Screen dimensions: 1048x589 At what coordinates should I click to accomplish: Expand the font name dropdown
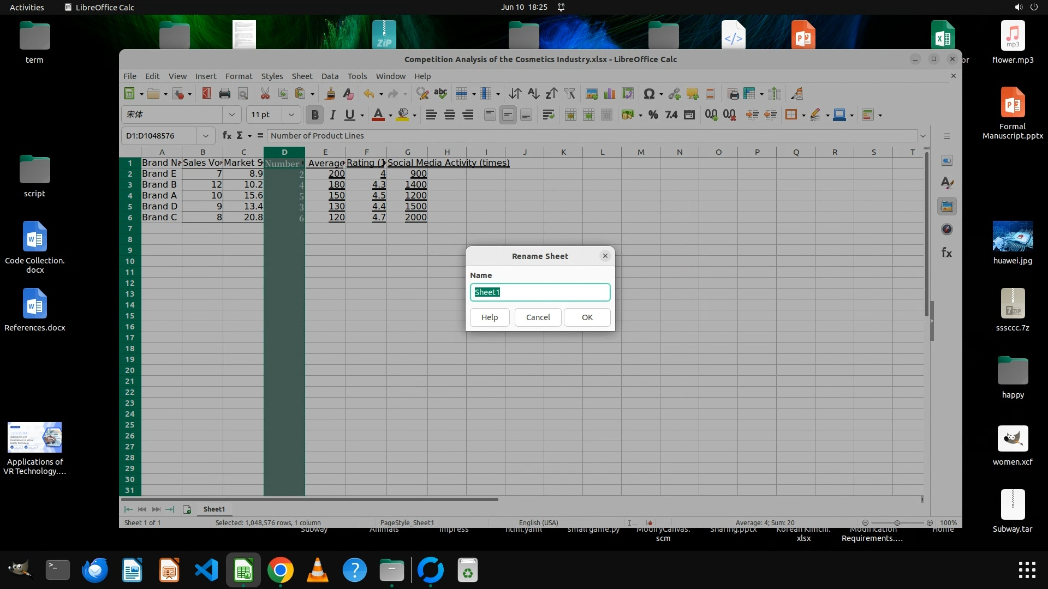point(231,115)
